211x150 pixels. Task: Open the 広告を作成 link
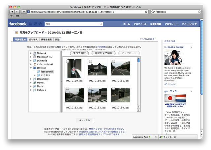[170, 41]
